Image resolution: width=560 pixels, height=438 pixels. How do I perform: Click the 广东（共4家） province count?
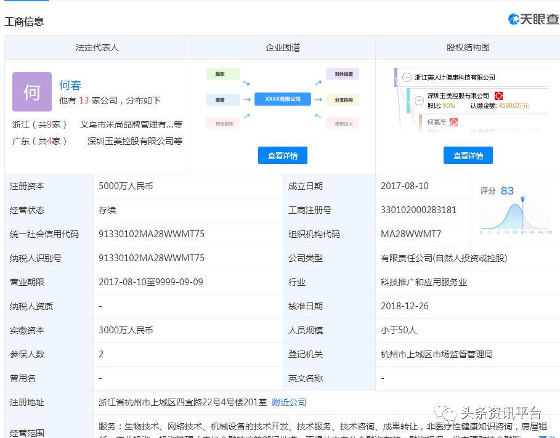(39, 141)
